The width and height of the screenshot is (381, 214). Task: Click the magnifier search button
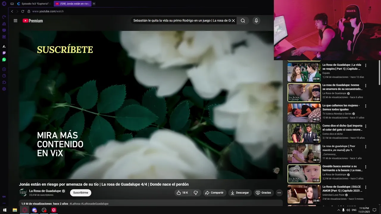[243, 21]
